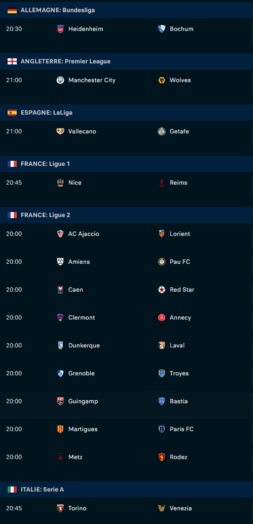Click the Heidenheim club crest
The width and height of the screenshot is (253, 524).
click(x=60, y=29)
